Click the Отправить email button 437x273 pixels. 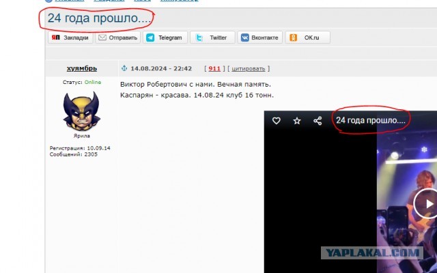point(118,38)
